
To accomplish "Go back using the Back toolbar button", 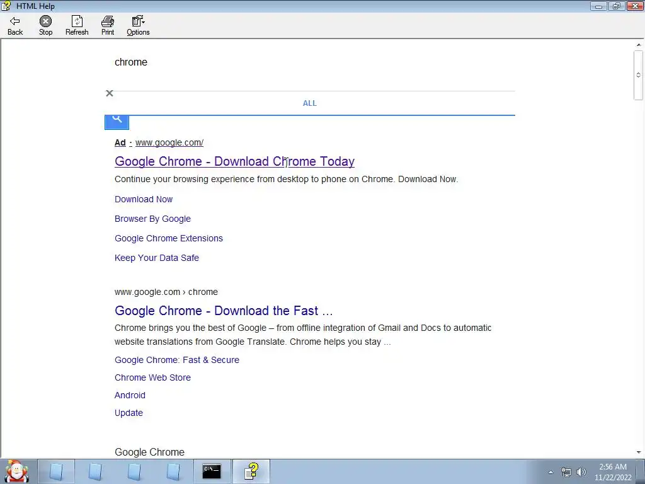I will (x=15, y=25).
